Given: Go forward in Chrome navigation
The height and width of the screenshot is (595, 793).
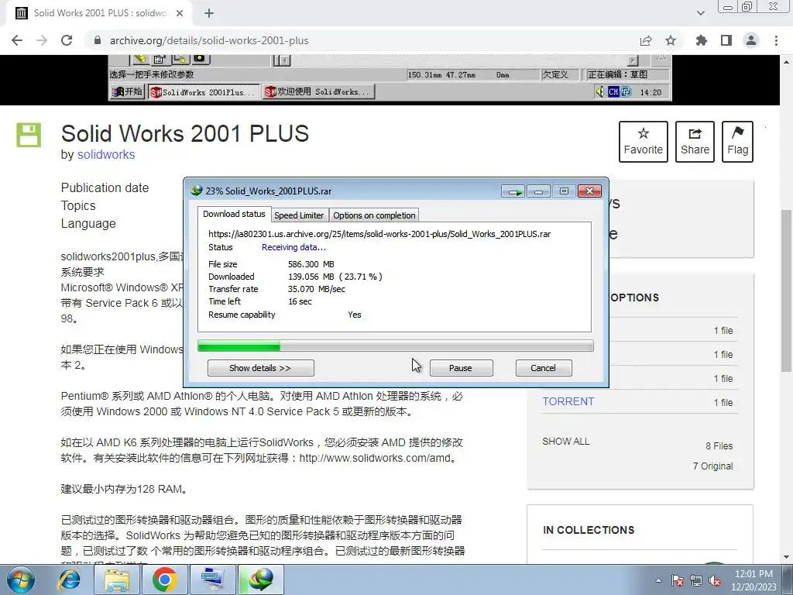Looking at the screenshot, I should 42,40.
